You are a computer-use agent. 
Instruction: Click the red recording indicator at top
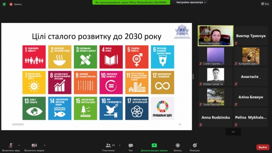point(11,4)
